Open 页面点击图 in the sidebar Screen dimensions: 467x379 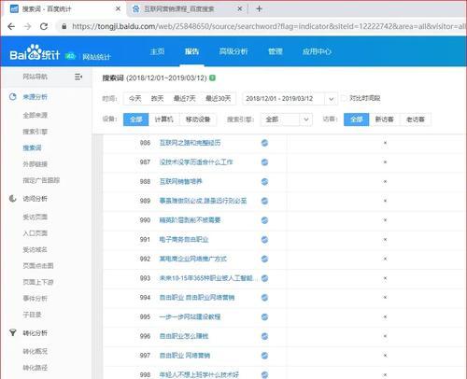click(x=38, y=266)
